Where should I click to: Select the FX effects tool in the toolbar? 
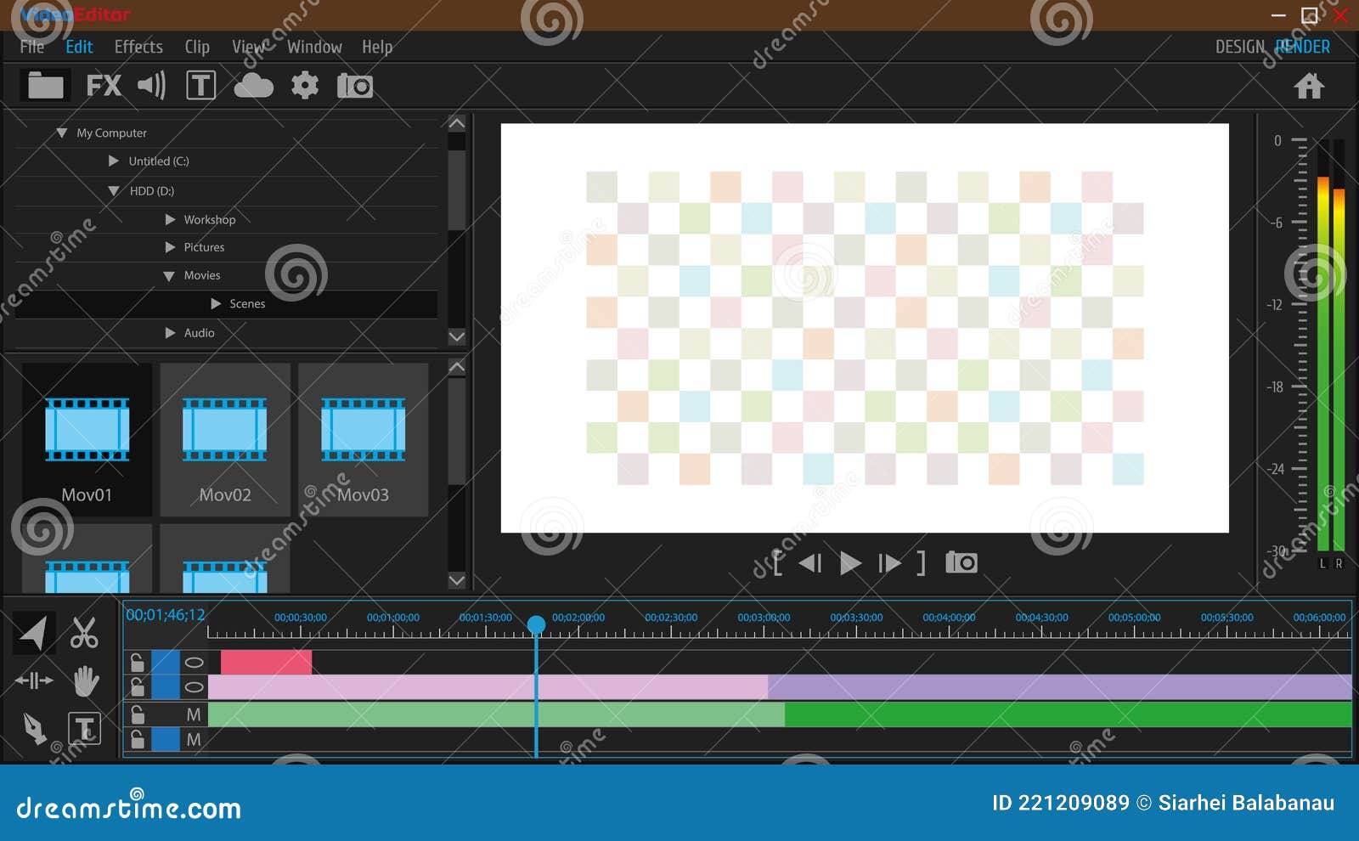point(105,85)
